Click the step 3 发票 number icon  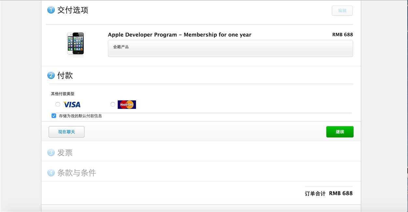[x=51, y=152]
